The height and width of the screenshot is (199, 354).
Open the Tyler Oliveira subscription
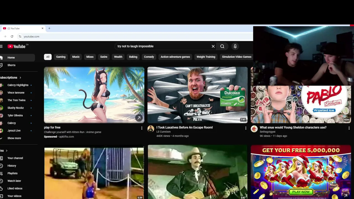coord(15,116)
